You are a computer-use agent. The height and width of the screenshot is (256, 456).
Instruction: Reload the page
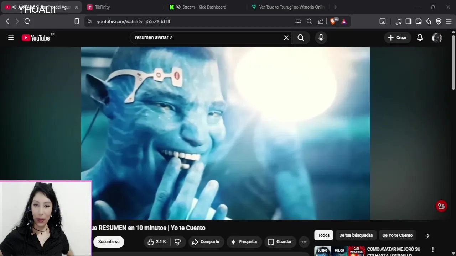pos(27,21)
